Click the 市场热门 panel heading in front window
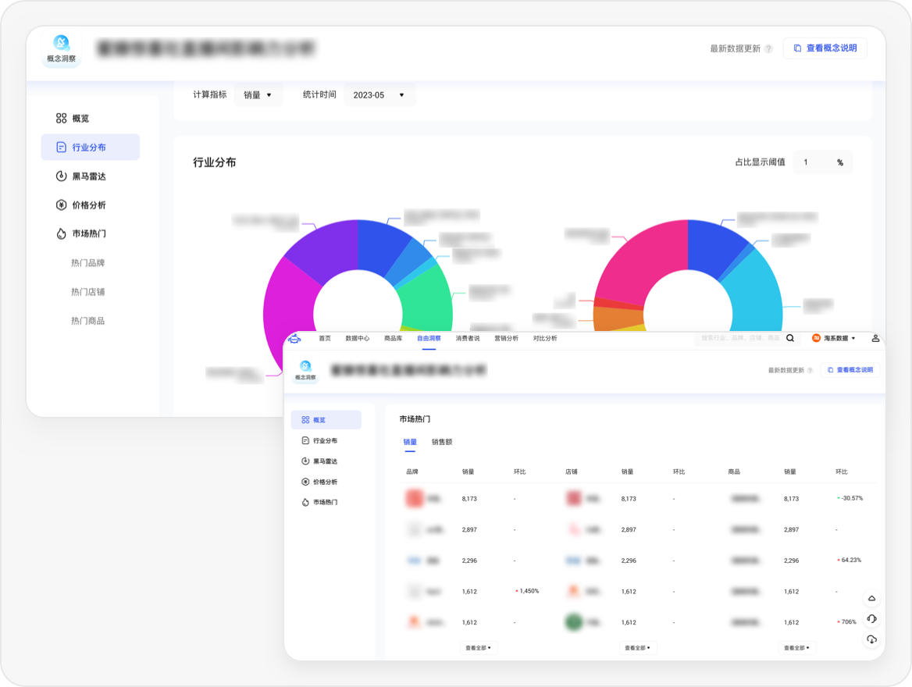This screenshot has height=687, width=912. [x=415, y=418]
